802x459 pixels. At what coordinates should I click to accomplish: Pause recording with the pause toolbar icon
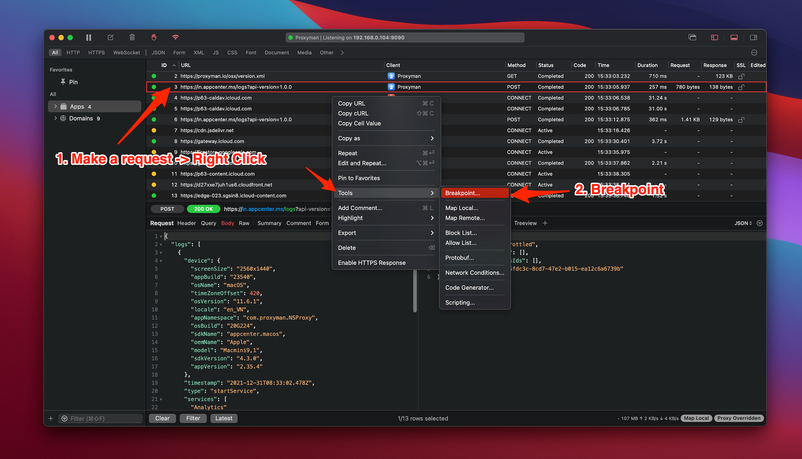click(89, 37)
